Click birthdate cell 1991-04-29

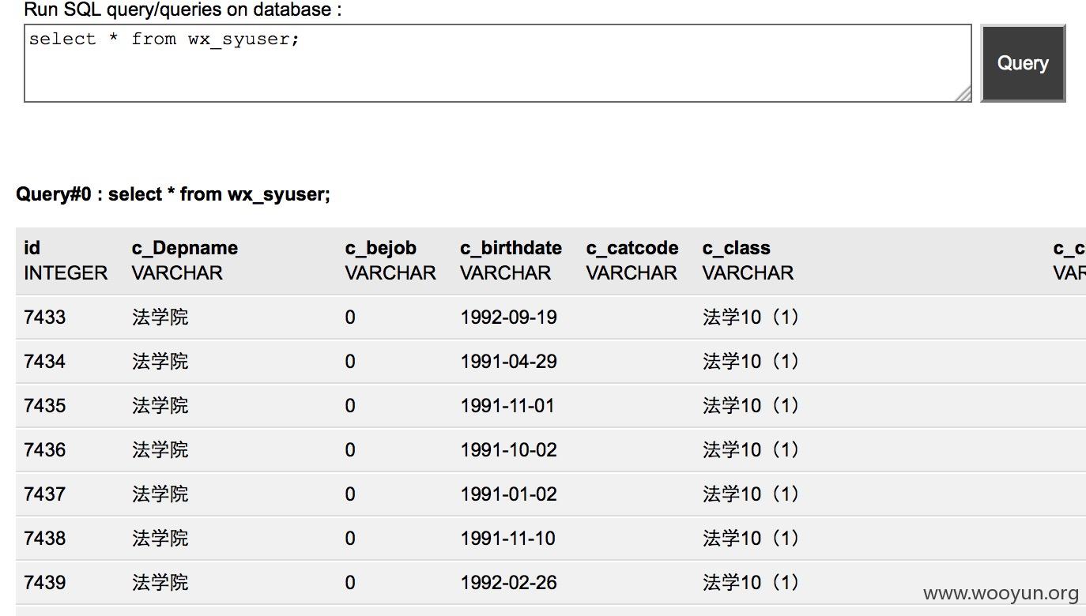(x=509, y=362)
